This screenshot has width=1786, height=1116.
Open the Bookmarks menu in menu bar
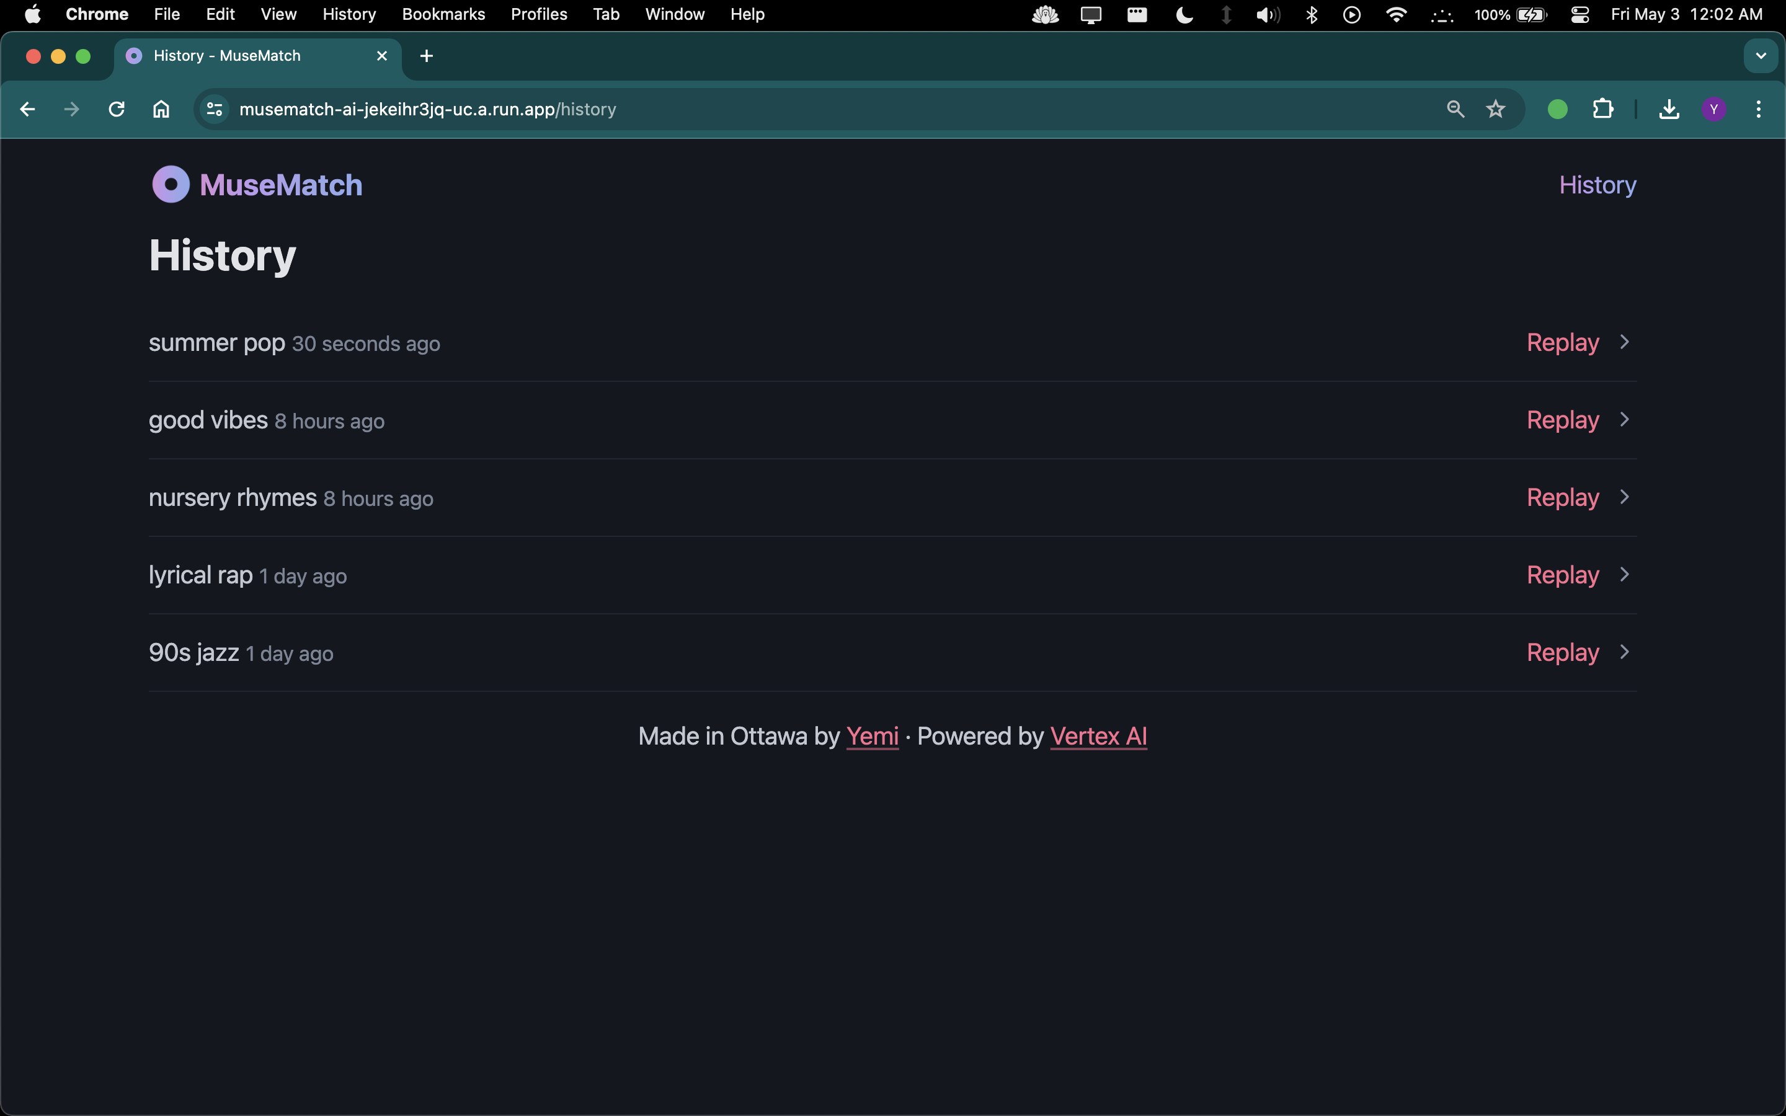pos(443,15)
